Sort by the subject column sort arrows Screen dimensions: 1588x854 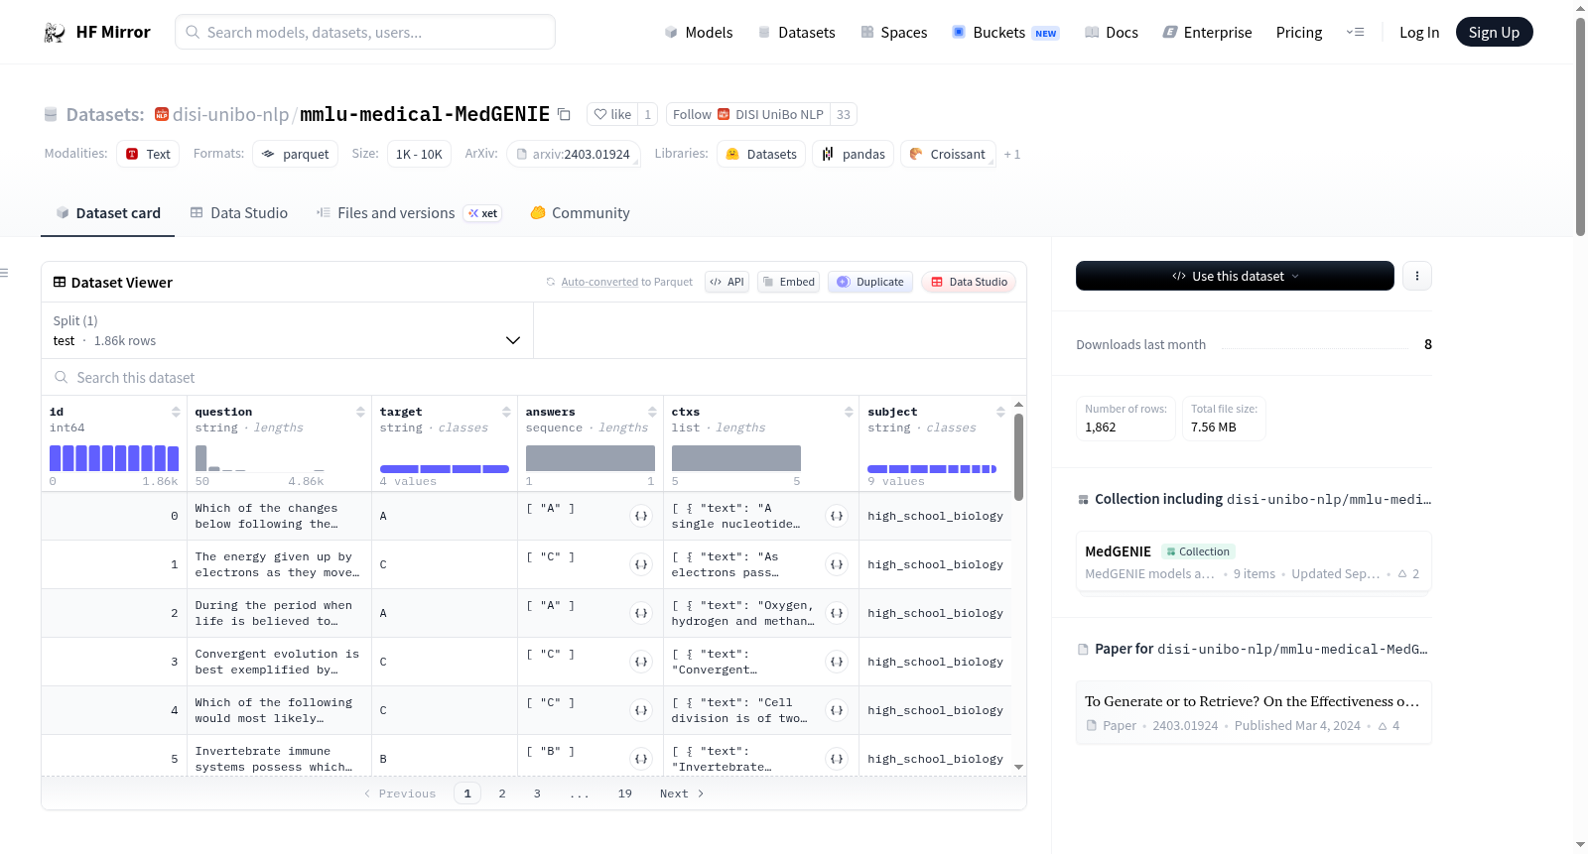pos(1000,412)
